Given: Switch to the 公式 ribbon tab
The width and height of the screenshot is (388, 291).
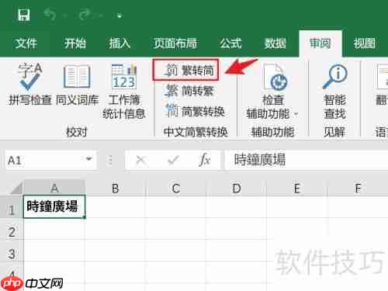Looking at the screenshot, I should click(230, 43).
